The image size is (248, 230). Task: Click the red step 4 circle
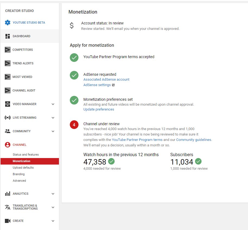click(x=74, y=125)
